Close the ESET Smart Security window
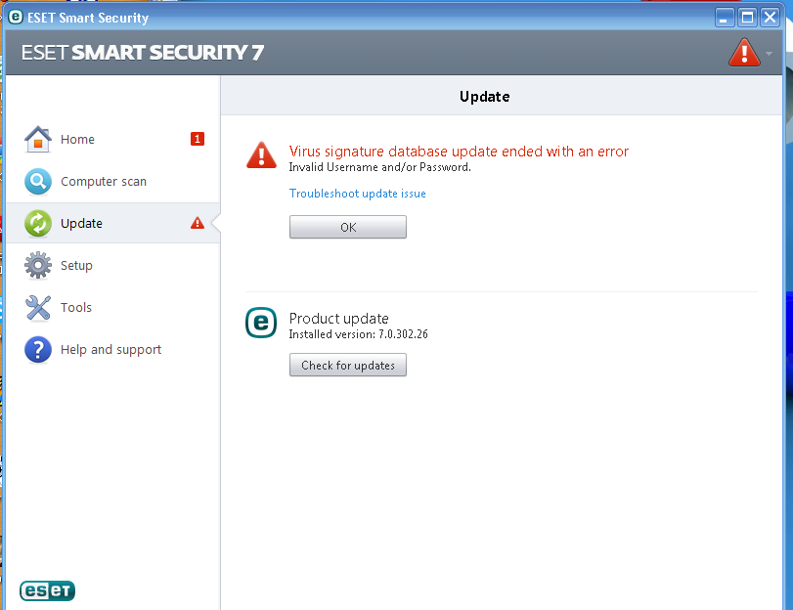793x610 pixels. 770,18
